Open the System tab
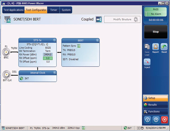This screenshot has height=131, width=170. click(x=66, y=10)
